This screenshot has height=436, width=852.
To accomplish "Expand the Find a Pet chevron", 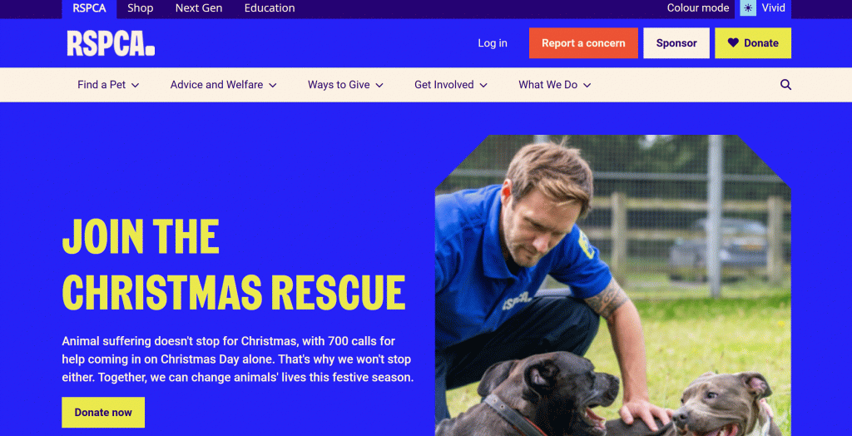I will [x=136, y=86].
